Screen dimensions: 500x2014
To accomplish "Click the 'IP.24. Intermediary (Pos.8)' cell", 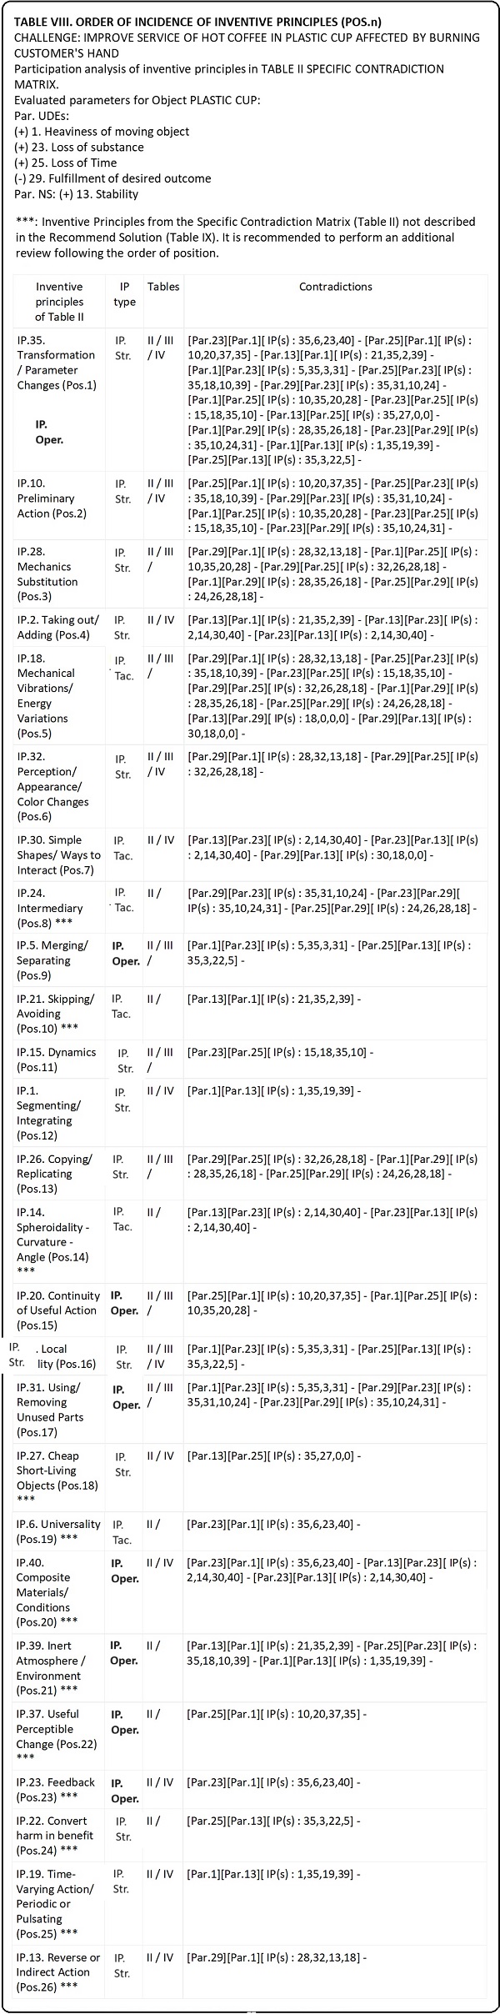I will click(x=50, y=908).
